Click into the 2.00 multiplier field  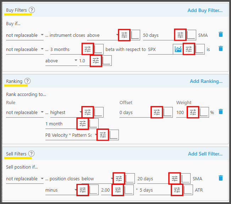click(106, 190)
